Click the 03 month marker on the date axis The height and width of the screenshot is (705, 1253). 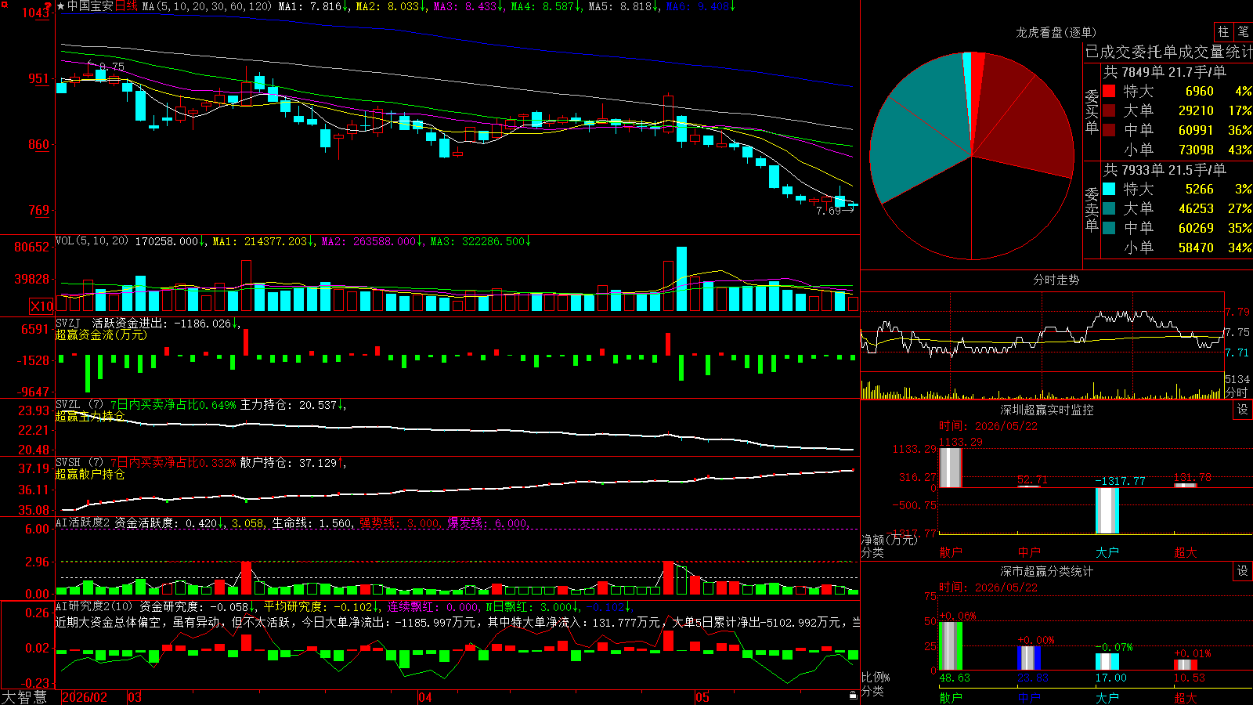point(135,697)
